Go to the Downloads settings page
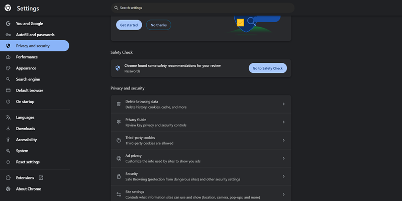The image size is (402, 201). pos(25,129)
